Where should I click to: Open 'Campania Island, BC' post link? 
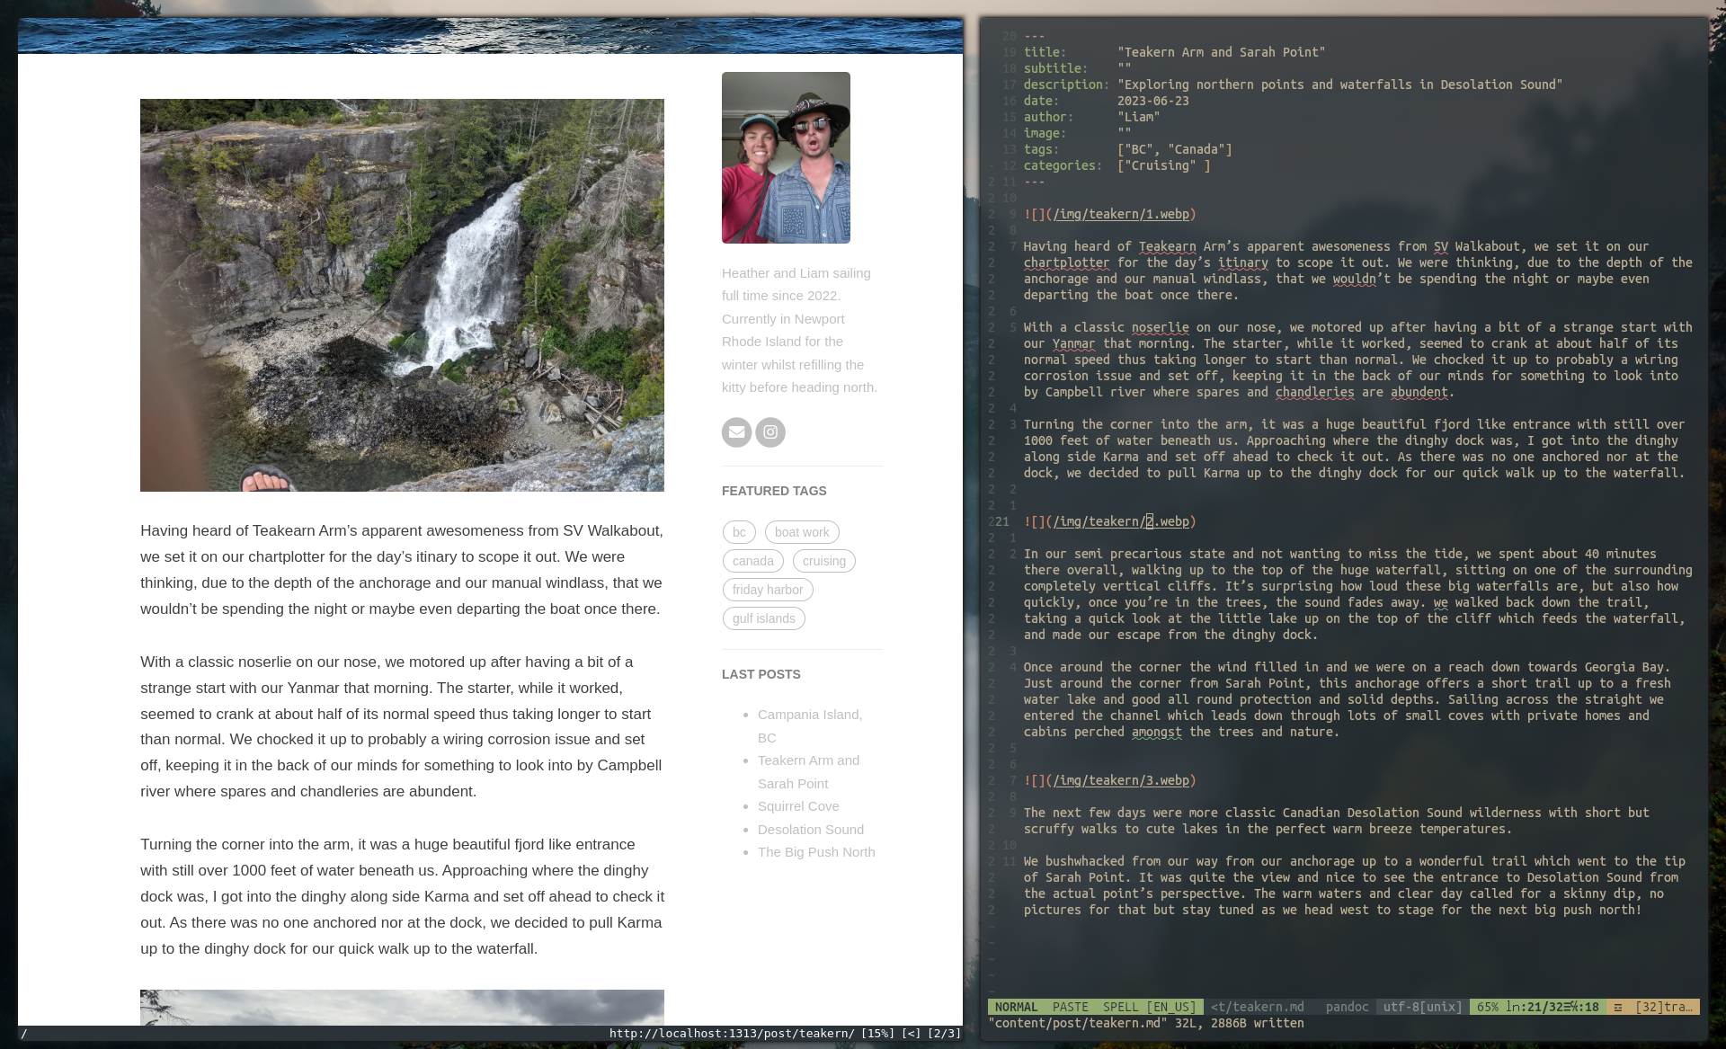(x=809, y=715)
